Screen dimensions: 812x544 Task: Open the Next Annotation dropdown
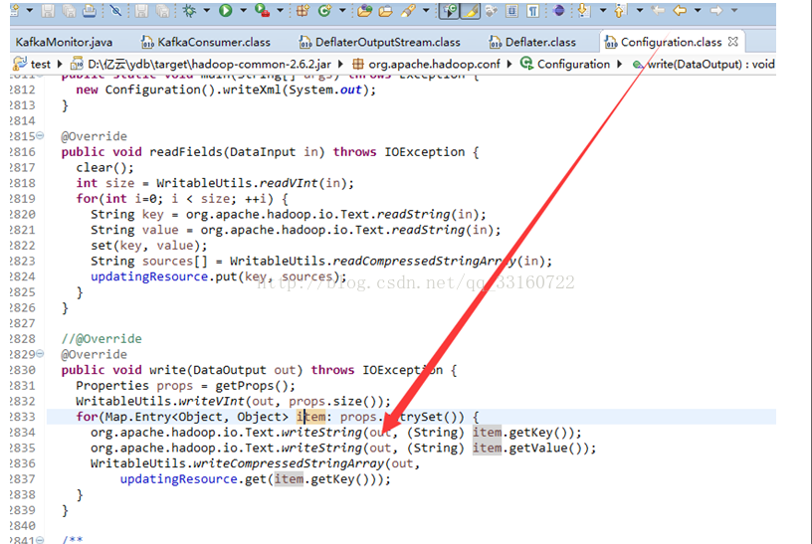point(603,10)
